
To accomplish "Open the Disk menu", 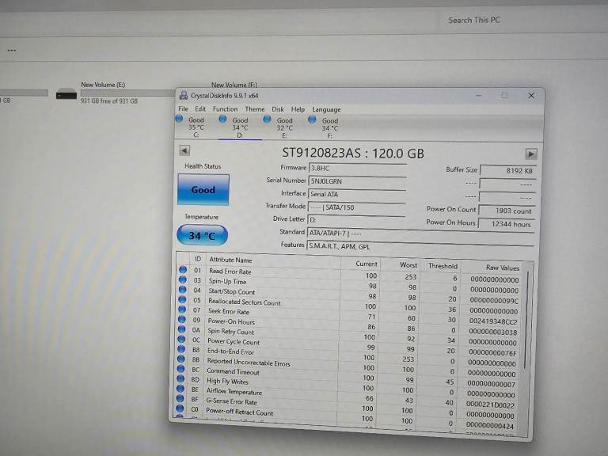I will click(x=278, y=109).
